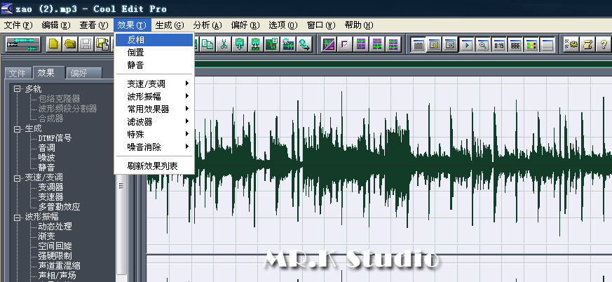
Task: Collapse the 生成 tree node
Action: pos(17,128)
